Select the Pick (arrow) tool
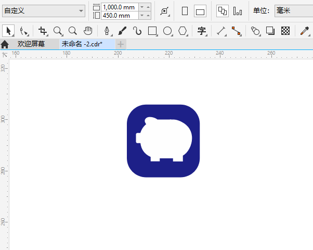 tap(9, 31)
